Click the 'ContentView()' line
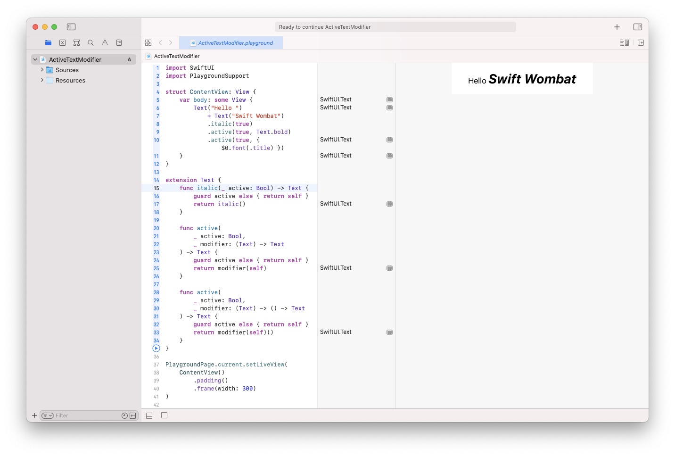The width and height of the screenshot is (675, 457). coord(202,373)
